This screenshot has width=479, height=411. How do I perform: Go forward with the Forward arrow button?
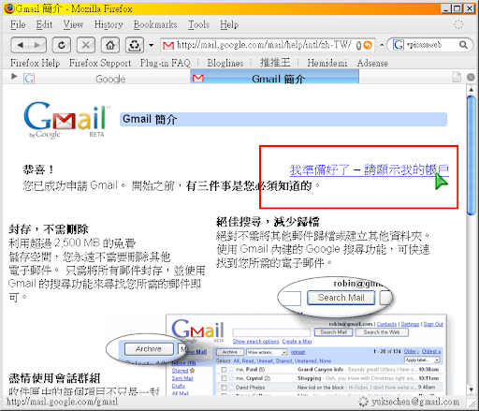37,45
